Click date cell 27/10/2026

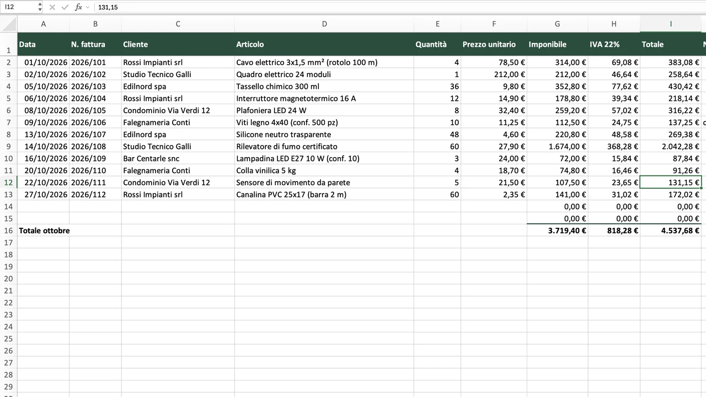pos(44,194)
